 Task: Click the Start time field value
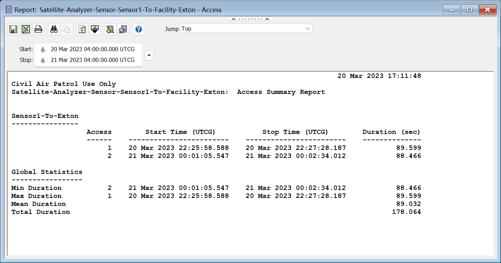(92, 49)
